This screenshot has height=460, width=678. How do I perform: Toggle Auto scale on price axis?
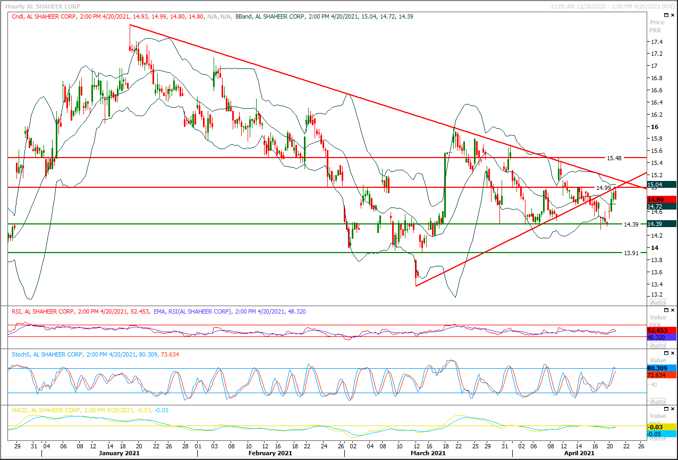pyautogui.click(x=658, y=302)
